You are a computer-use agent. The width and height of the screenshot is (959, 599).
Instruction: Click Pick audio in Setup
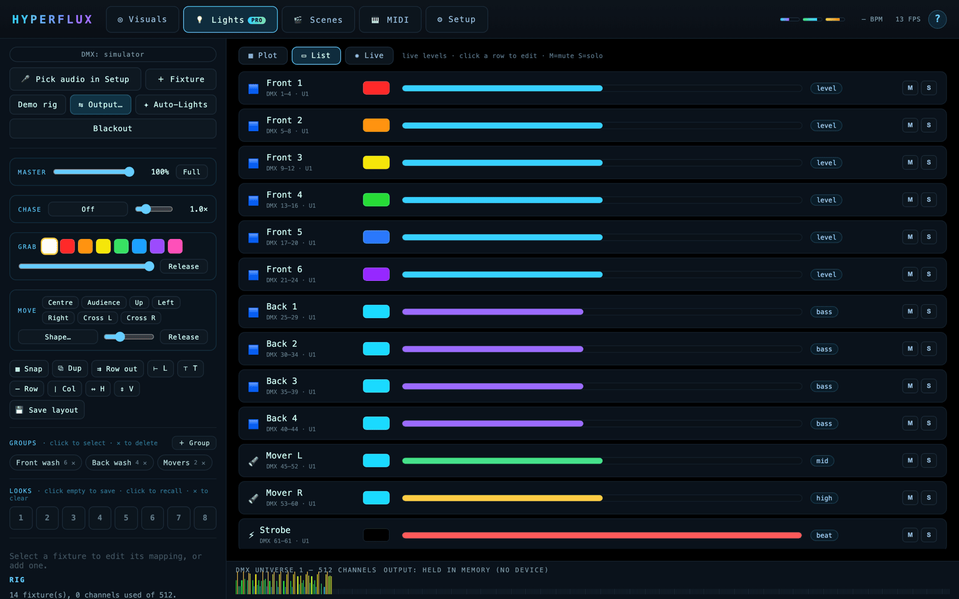[x=76, y=79]
